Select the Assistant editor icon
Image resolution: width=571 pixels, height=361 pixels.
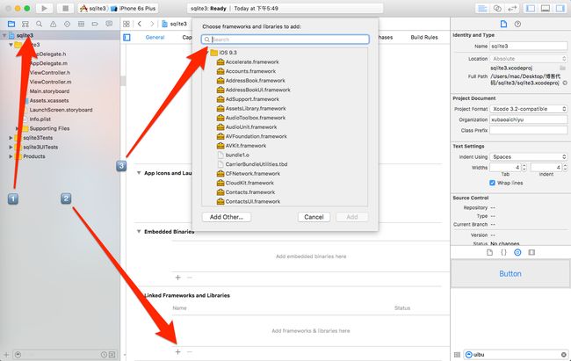[x=497, y=9]
